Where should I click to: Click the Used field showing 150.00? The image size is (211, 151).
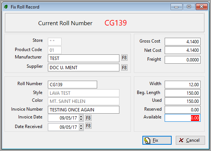[182, 101]
